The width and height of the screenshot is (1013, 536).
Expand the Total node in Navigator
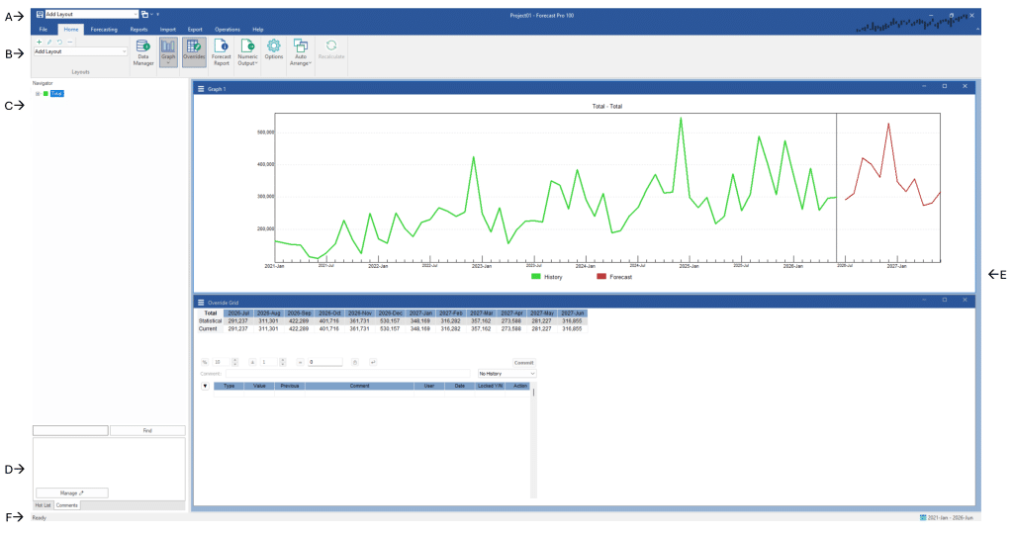point(38,94)
